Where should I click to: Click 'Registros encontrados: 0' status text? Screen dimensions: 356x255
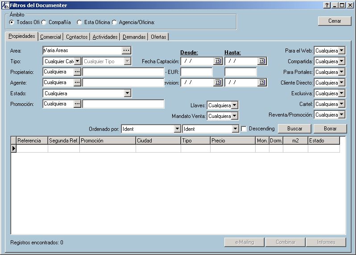tap(37, 243)
